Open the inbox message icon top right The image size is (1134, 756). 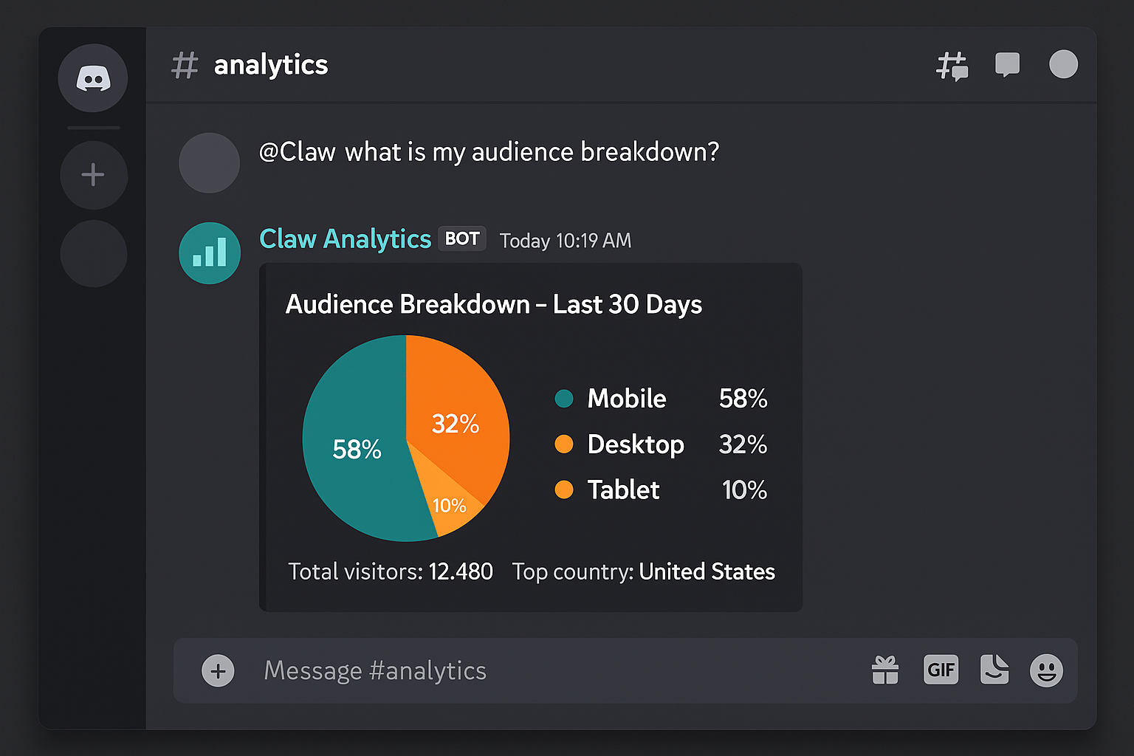coord(1007,65)
